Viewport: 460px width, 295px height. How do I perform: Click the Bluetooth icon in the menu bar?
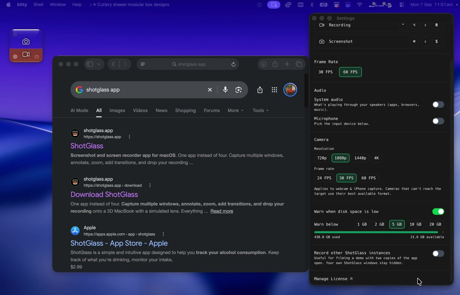click(312, 5)
